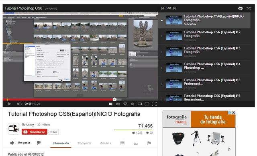This screenshot has width=257, height=156.
Task: Open playlist item Tutorial Photoshop CS6 # 3
Action: coord(204,52)
